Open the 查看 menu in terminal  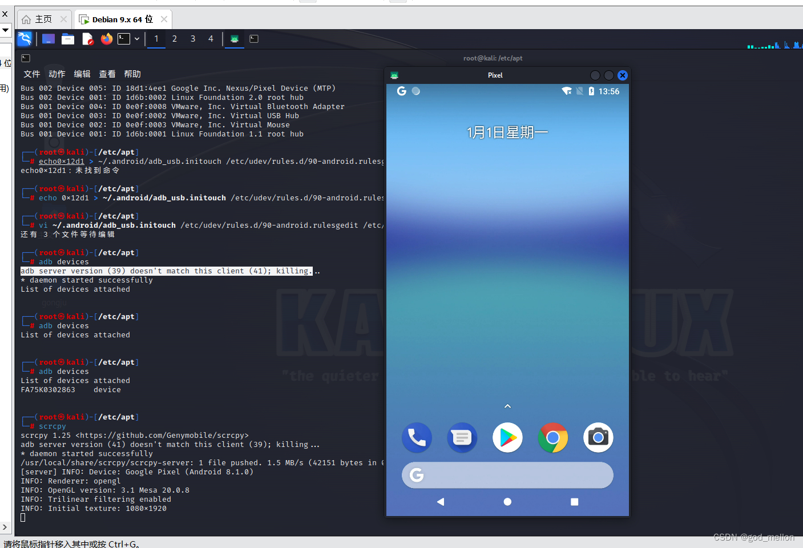107,74
